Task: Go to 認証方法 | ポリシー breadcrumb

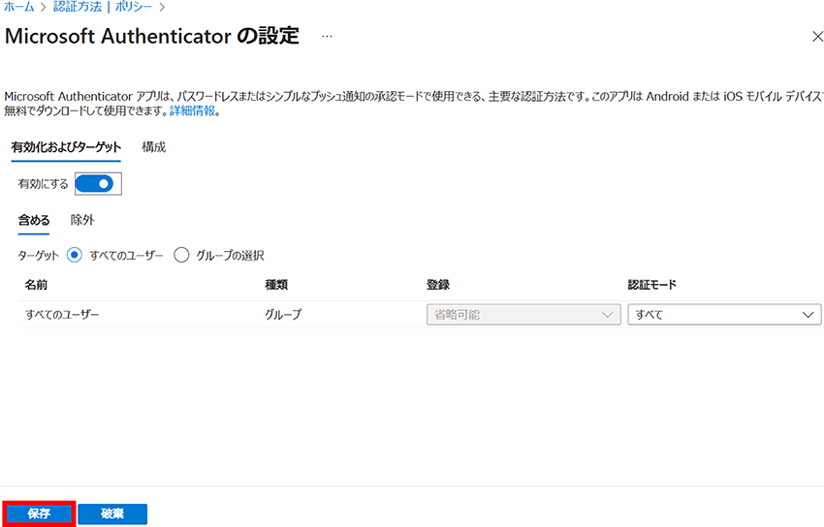Action: pyautogui.click(x=103, y=7)
